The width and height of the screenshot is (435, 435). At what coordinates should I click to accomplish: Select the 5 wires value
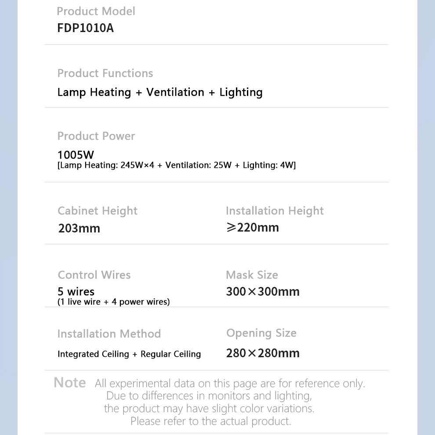coord(76,291)
